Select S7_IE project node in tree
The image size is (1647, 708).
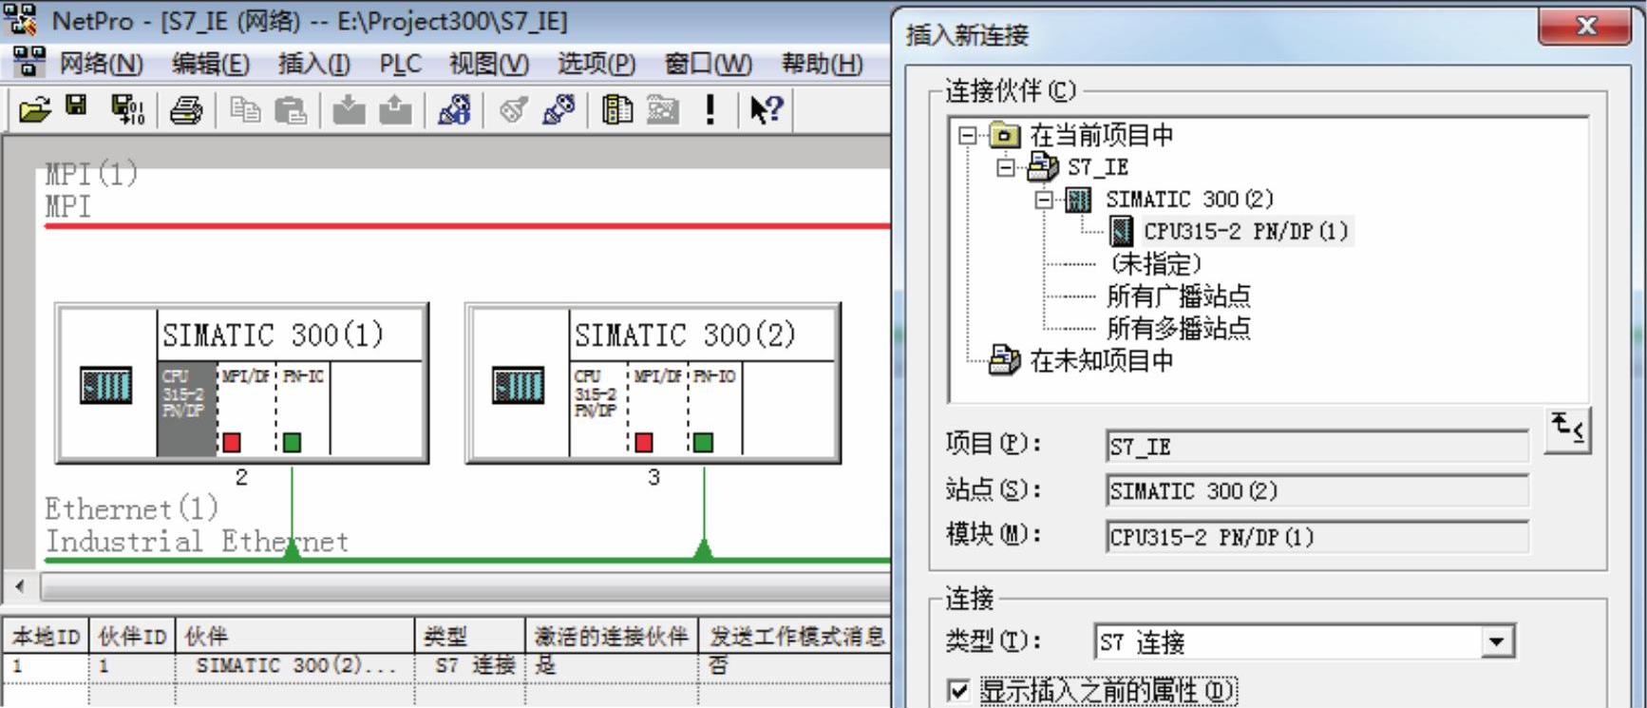1098,168
